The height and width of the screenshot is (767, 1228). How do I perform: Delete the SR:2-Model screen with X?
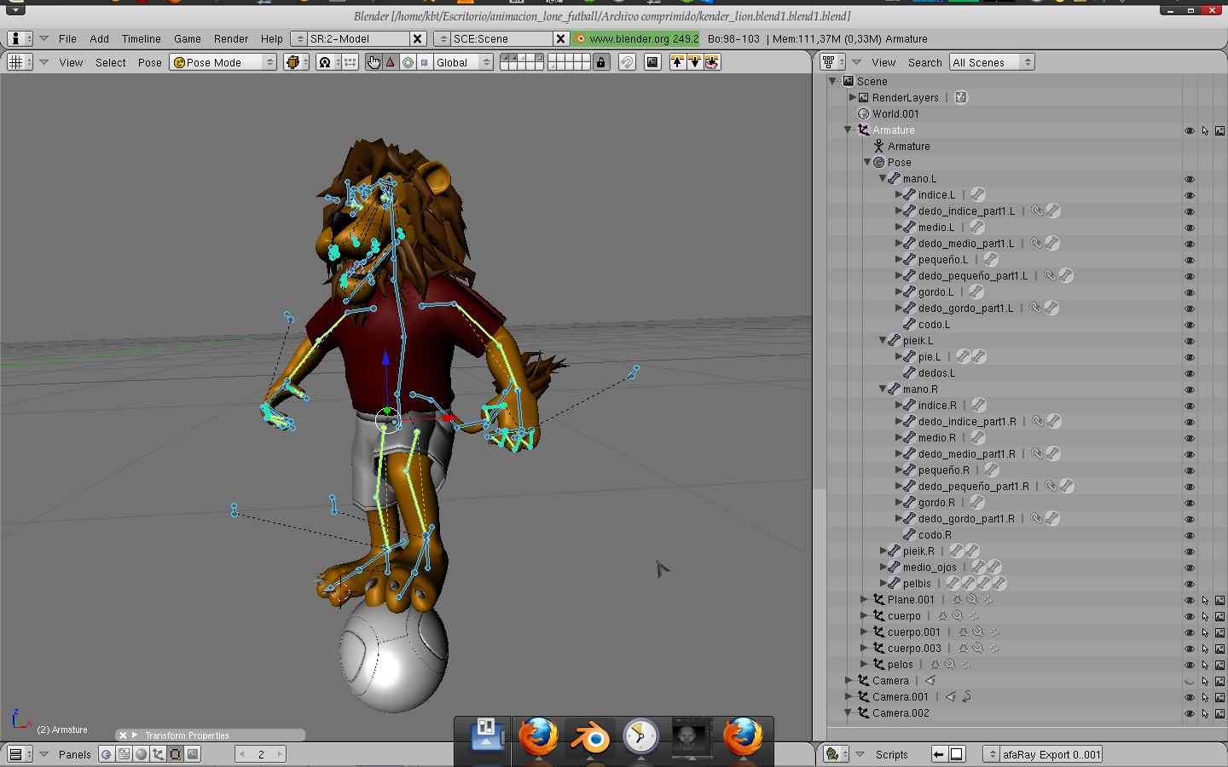418,38
